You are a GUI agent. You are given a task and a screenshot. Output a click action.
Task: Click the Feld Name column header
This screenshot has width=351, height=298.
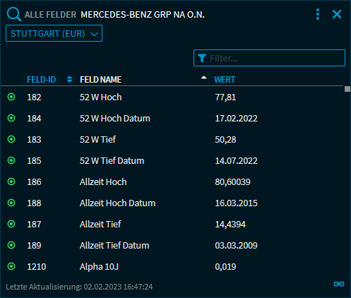[100, 80]
